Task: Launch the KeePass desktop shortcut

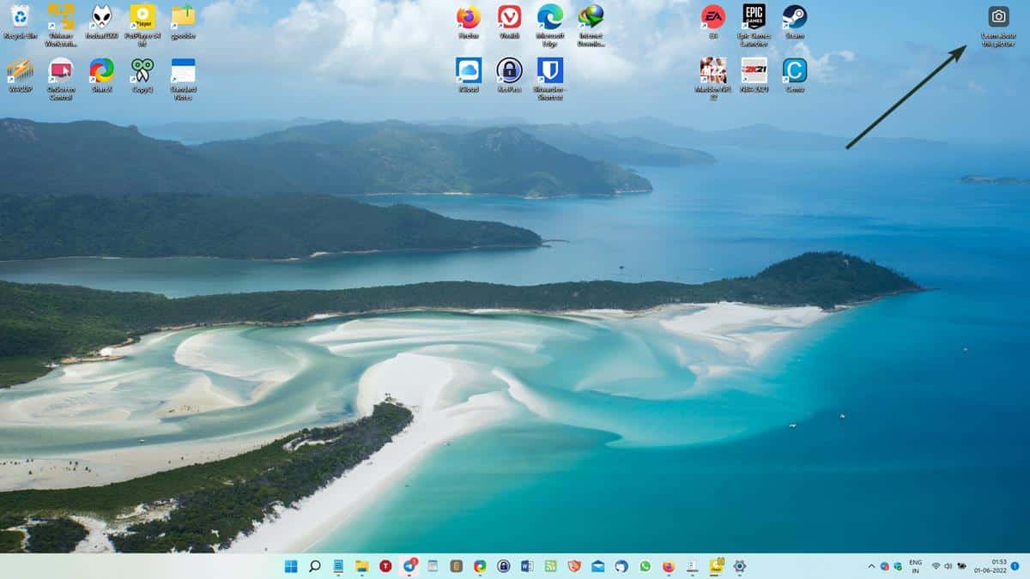Action: point(510,75)
